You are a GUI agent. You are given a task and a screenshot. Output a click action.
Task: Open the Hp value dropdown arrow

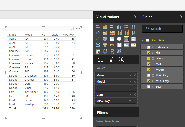click(x=130, y=88)
